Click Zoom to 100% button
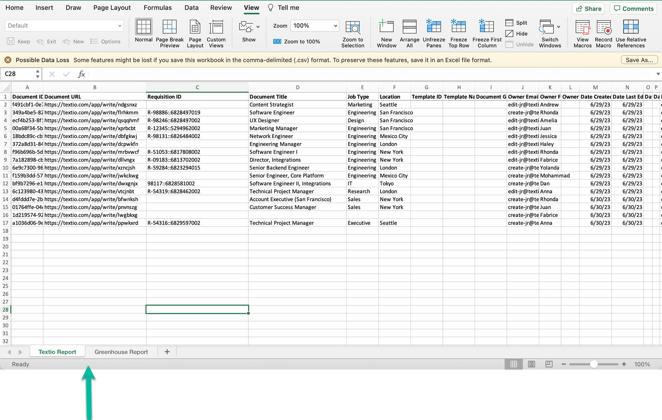662x420 pixels. 296,41
